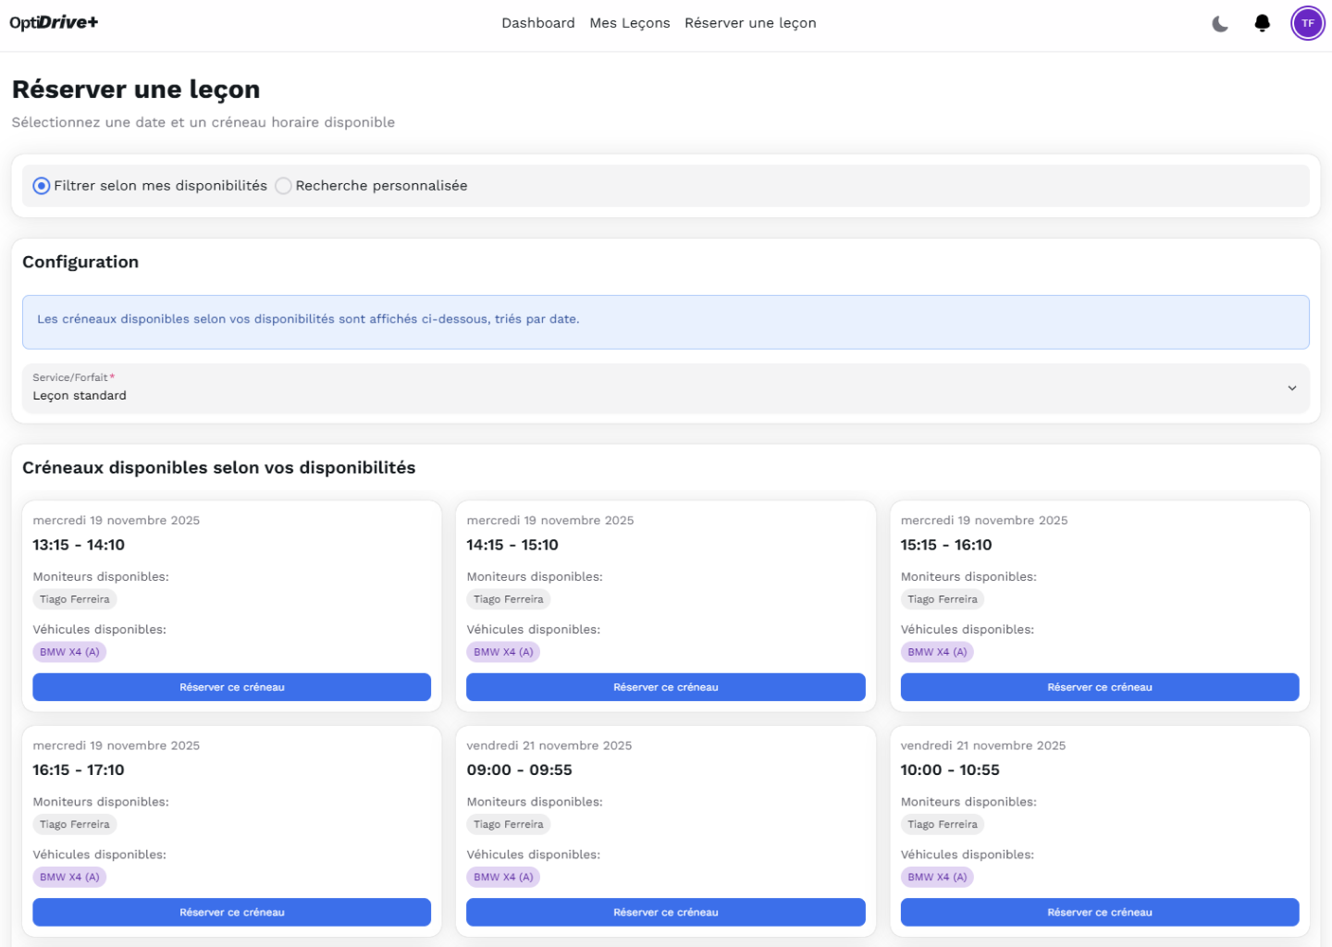Click the Tiago Ferreira badge at 09:00 slot
The width and height of the screenshot is (1332, 947).
(508, 824)
